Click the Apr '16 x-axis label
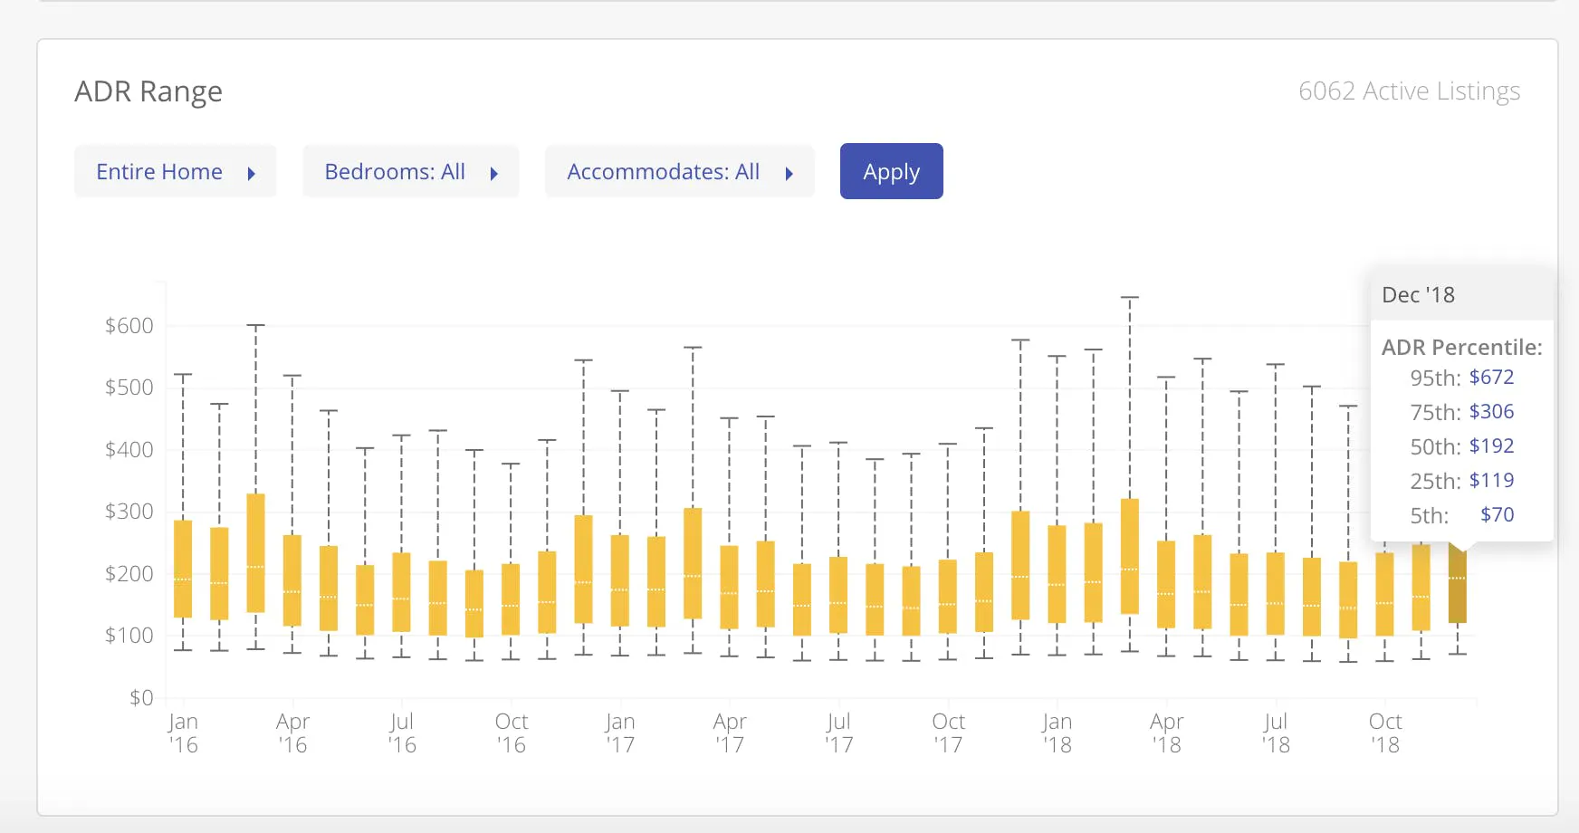Viewport: 1579px width, 833px height. (292, 733)
